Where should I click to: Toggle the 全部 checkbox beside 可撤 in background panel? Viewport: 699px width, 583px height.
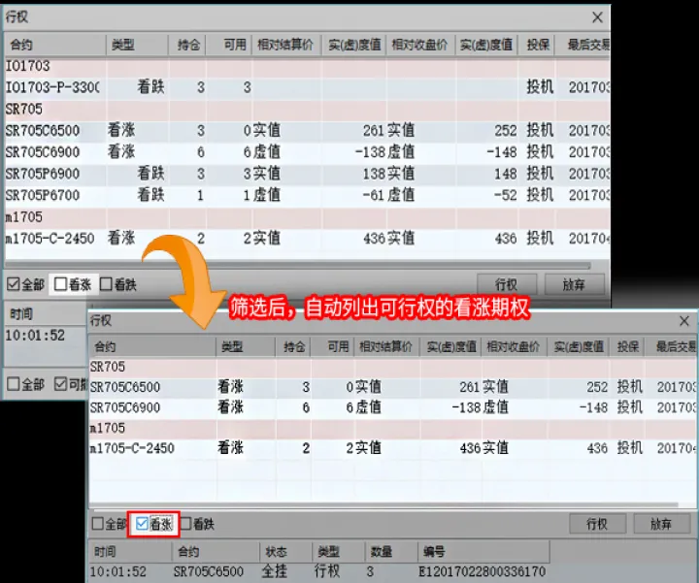pos(14,384)
